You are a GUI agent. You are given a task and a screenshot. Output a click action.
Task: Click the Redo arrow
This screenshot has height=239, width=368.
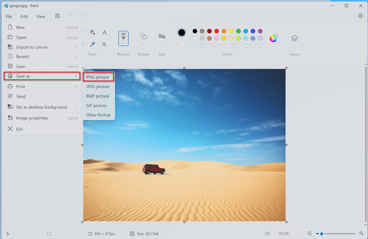pyautogui.click(x=83, y=16)
